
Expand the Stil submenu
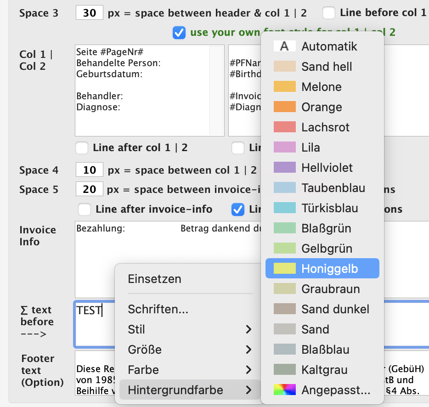pos(189,329)
